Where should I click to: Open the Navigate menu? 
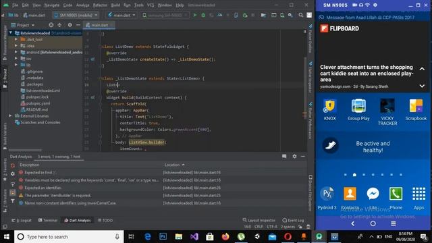(x=52, y=5)
